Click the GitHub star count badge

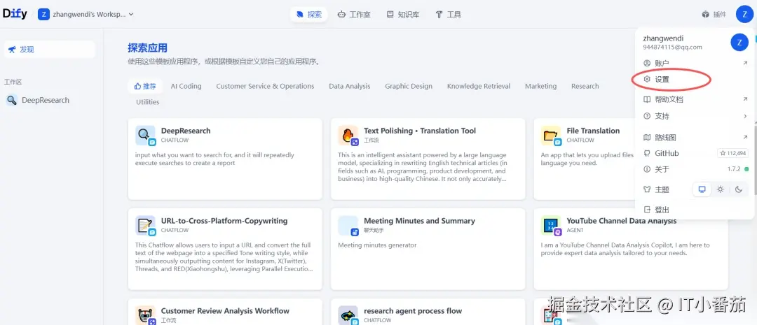click(x=733, y=153)
